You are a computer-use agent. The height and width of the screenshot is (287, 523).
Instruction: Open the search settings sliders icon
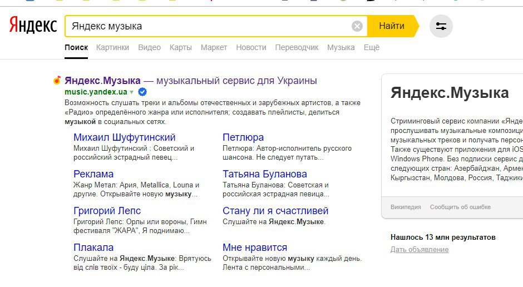point(441,26)
